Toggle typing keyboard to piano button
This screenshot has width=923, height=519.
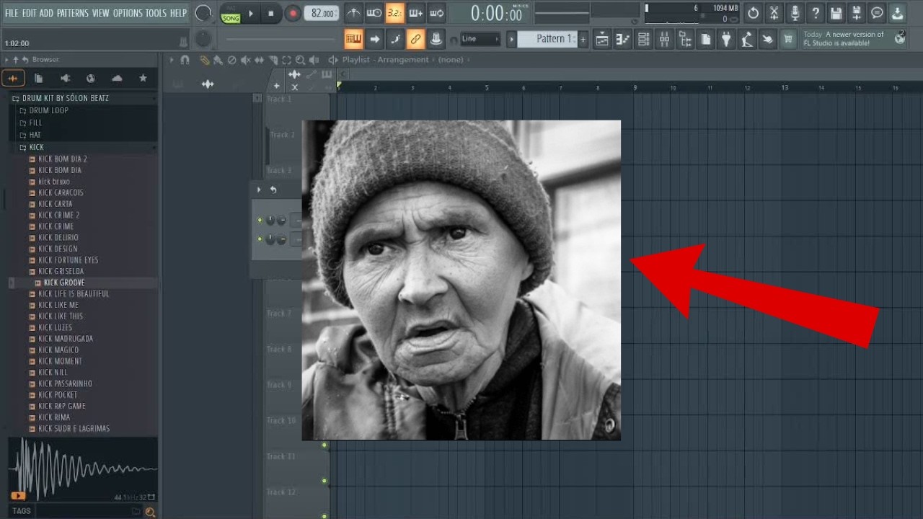(x=353, y=39)
